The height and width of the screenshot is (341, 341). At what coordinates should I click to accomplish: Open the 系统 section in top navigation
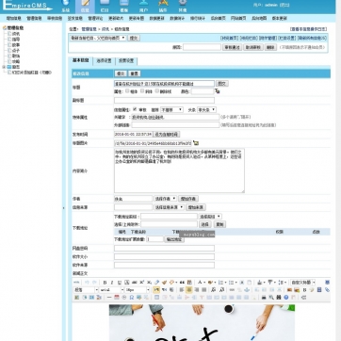tap(65, 7)
